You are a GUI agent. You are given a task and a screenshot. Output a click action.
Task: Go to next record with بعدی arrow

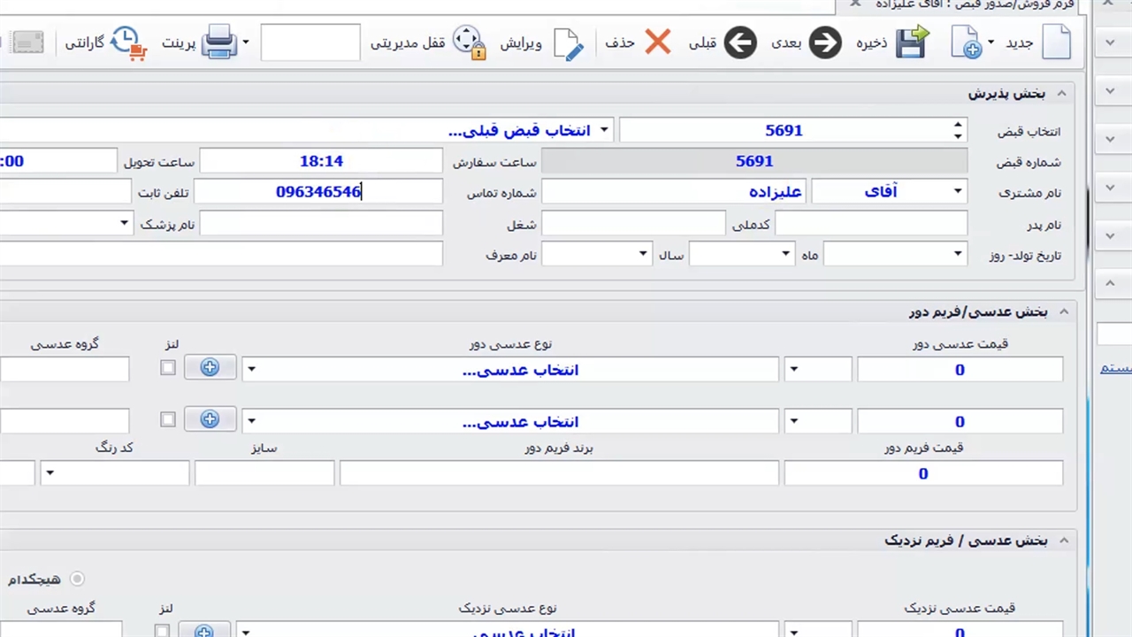824,42
